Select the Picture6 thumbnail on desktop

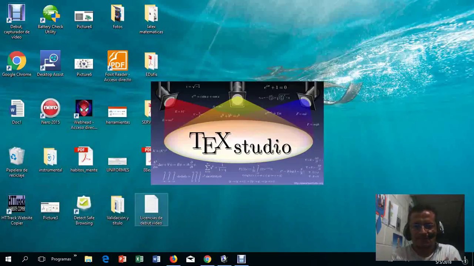[x=84, y=64]
